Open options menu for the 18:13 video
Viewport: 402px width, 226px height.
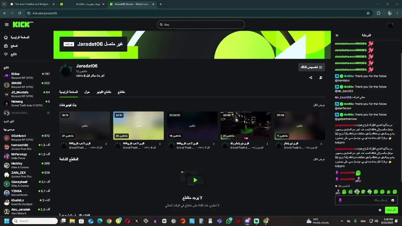click(106, 144)
